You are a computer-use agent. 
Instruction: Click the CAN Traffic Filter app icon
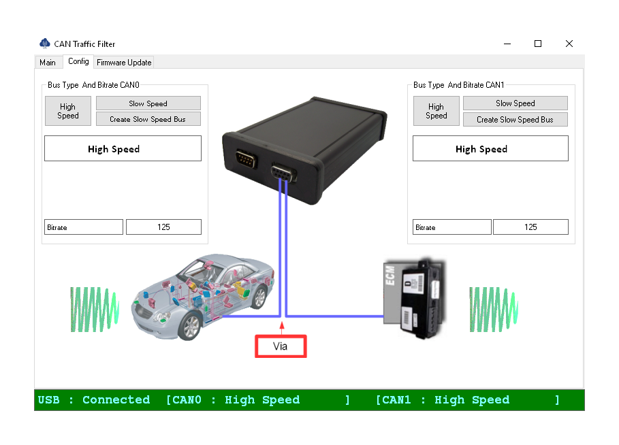45,44
